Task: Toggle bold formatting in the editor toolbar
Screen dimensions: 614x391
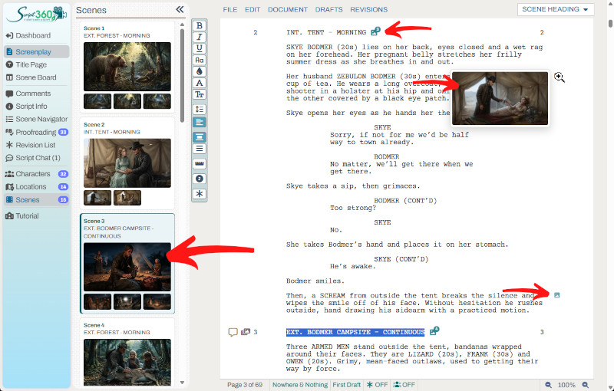Action: [x=200, y=25]
